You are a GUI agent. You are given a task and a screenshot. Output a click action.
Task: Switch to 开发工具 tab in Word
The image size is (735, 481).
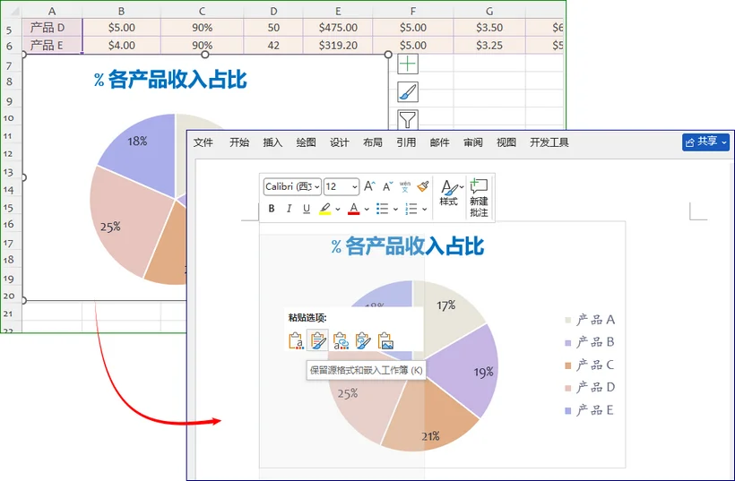549,142
